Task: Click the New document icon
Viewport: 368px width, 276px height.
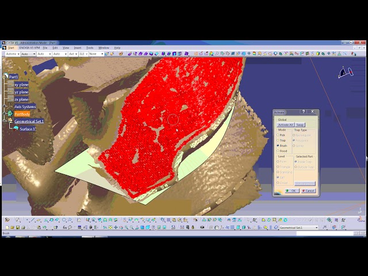Action: (x=7, y=228)
